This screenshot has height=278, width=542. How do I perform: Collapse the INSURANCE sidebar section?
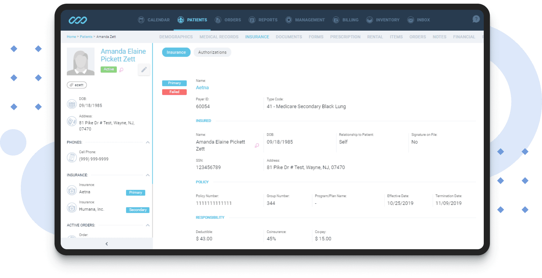148,175
